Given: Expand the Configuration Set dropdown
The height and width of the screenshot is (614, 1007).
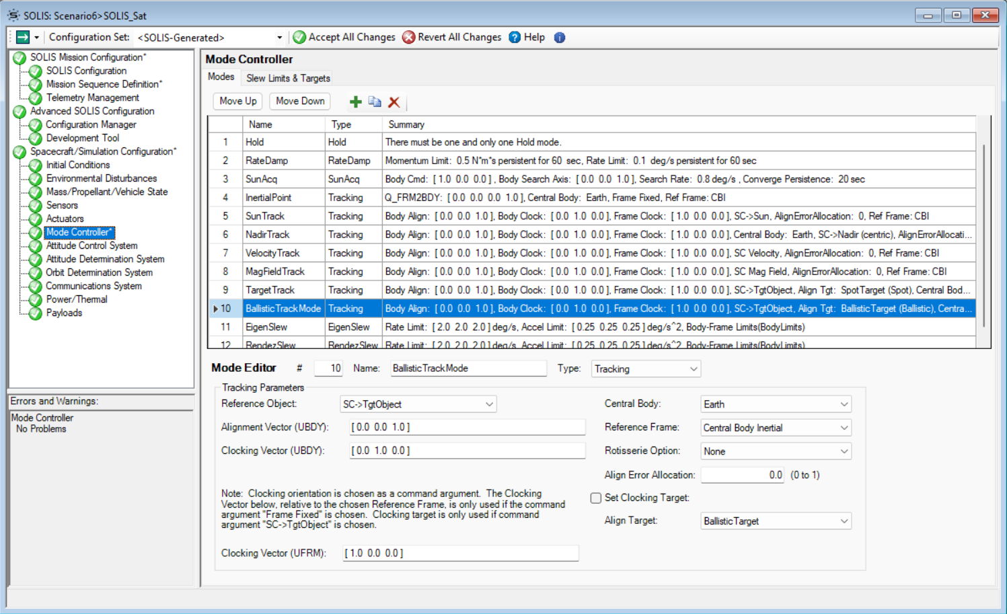Looking at the screenshot, I should [x=281, y=38].
